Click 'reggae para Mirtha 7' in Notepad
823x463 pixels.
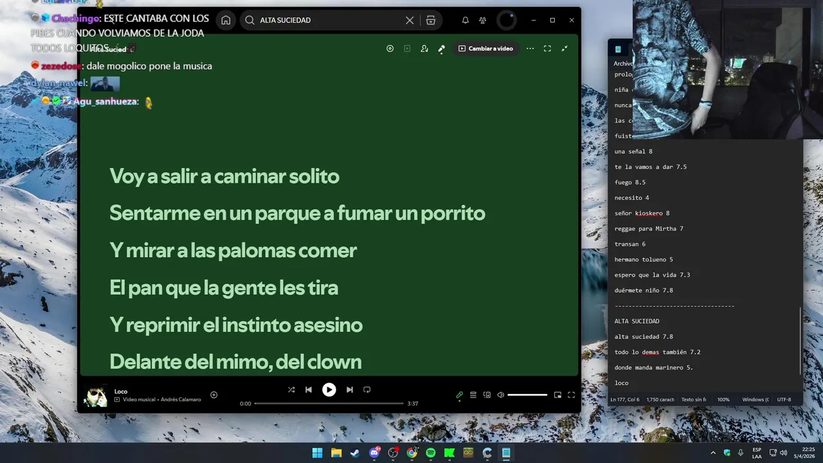(649, 229)
